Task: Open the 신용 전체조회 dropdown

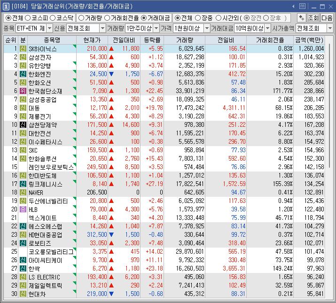Action: coord(102,28)
